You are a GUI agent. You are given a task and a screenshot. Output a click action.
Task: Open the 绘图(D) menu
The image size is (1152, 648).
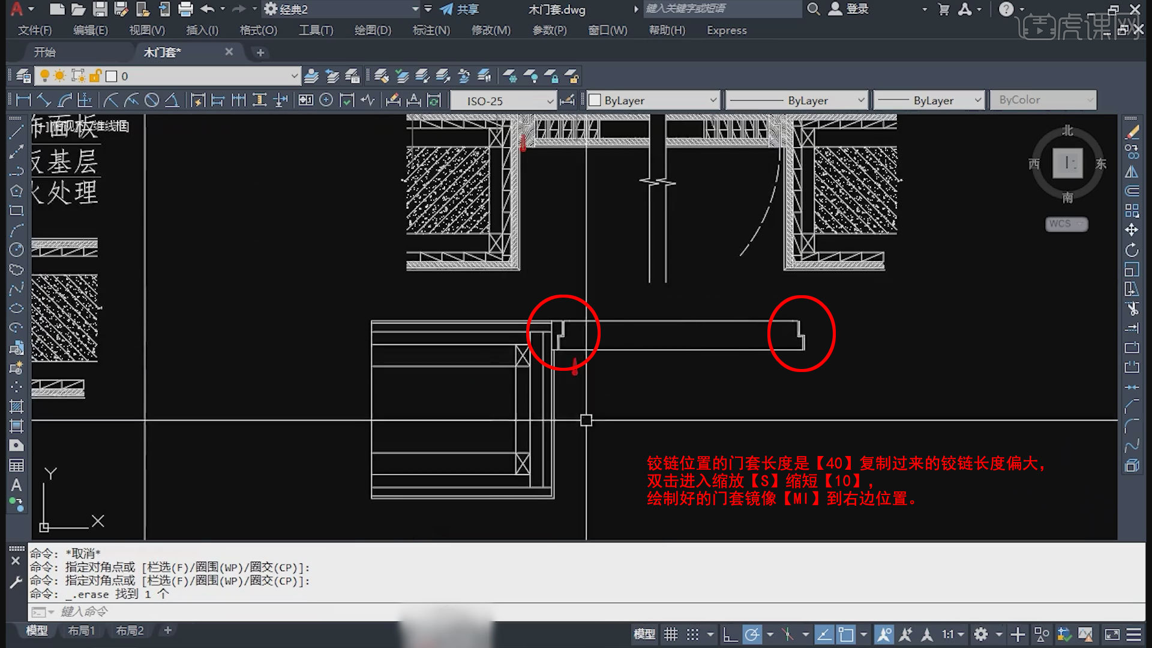point(372,30)
